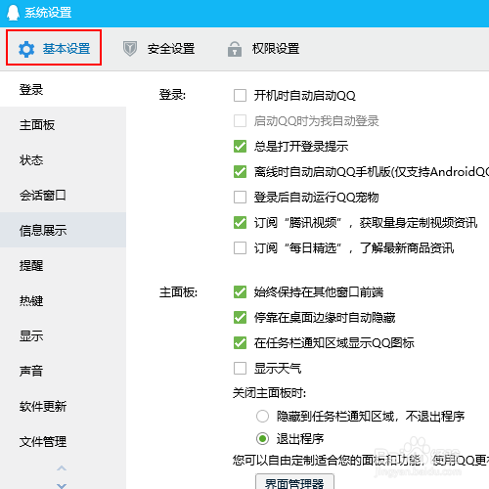Select 热键 in the sidebar
Viewport: 489px width, 489px height.
pyautogui.click(x=63, y=300)
